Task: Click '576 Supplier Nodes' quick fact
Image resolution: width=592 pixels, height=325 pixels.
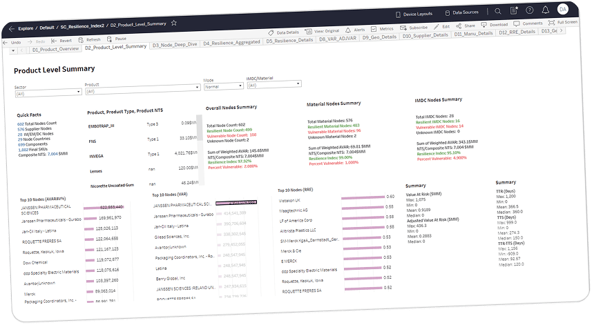Action: click(35, 129)
